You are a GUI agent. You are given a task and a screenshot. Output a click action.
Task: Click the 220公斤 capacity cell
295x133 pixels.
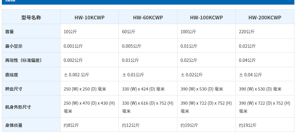247,32
